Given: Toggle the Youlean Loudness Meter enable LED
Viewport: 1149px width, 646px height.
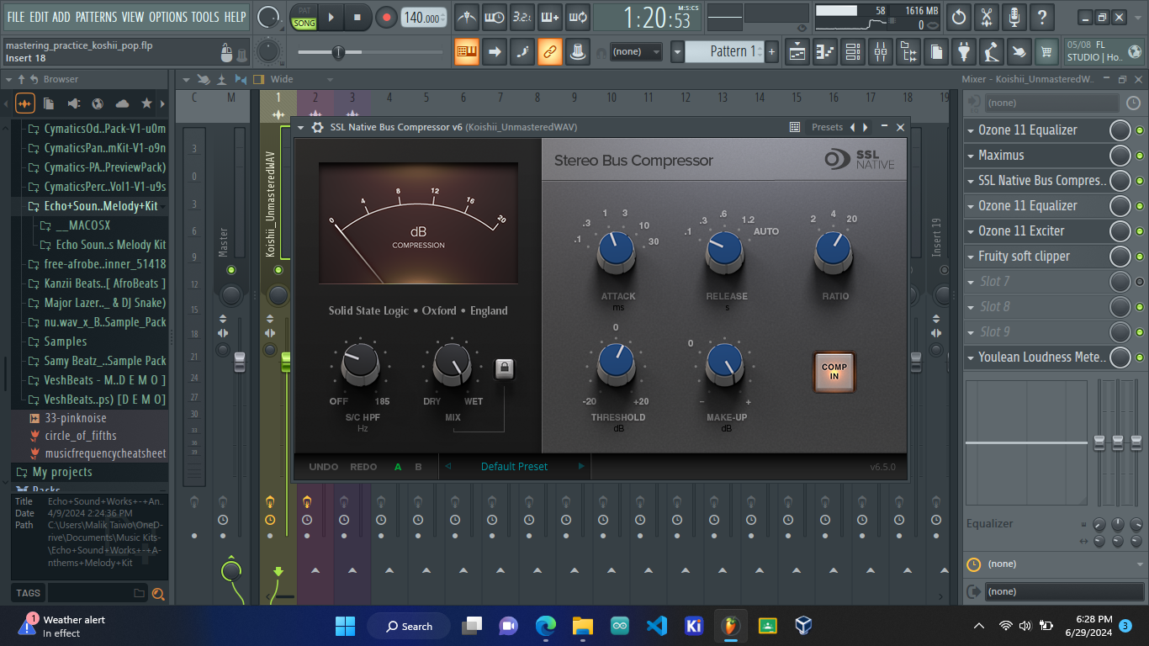Looking at the screenshot, I should click(1140, 357).
